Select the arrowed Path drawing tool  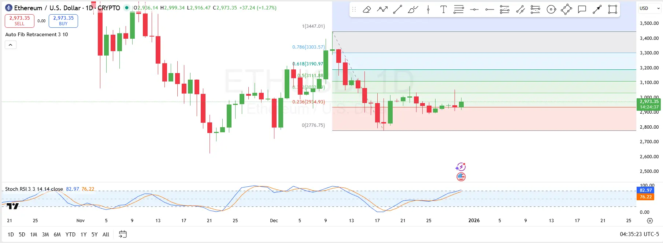point(382,10)
